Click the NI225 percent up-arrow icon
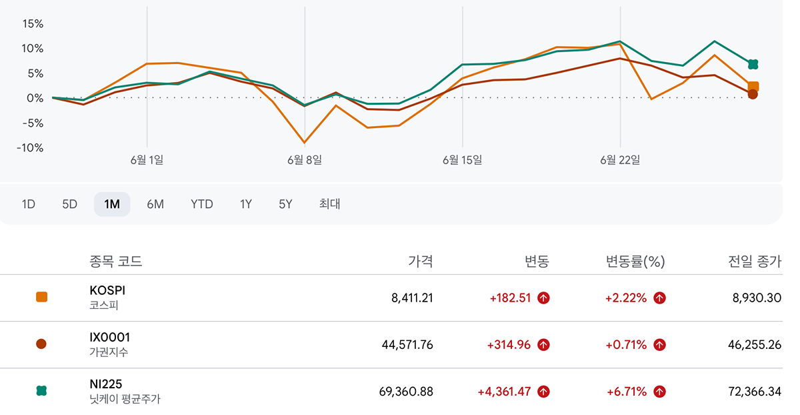800x415 pixels. pyautogui.click(x=659, y=392)
